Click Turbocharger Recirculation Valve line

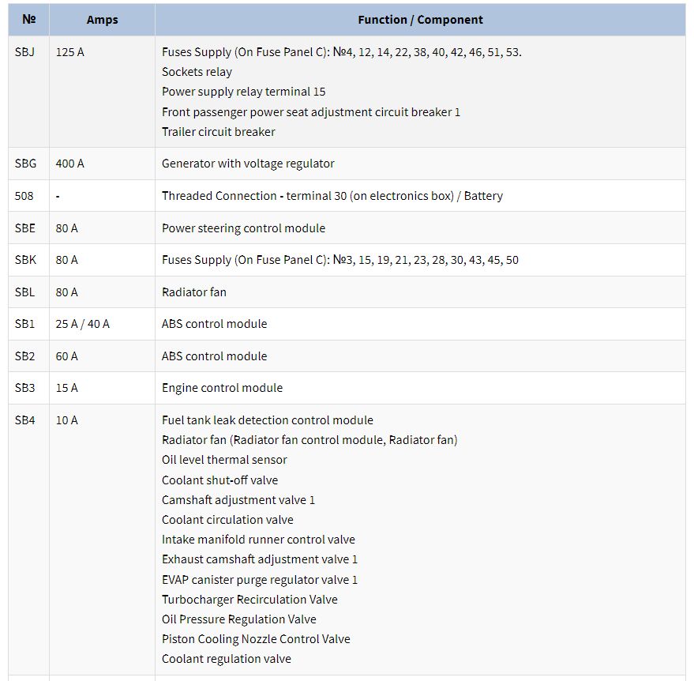coord(249,600)
